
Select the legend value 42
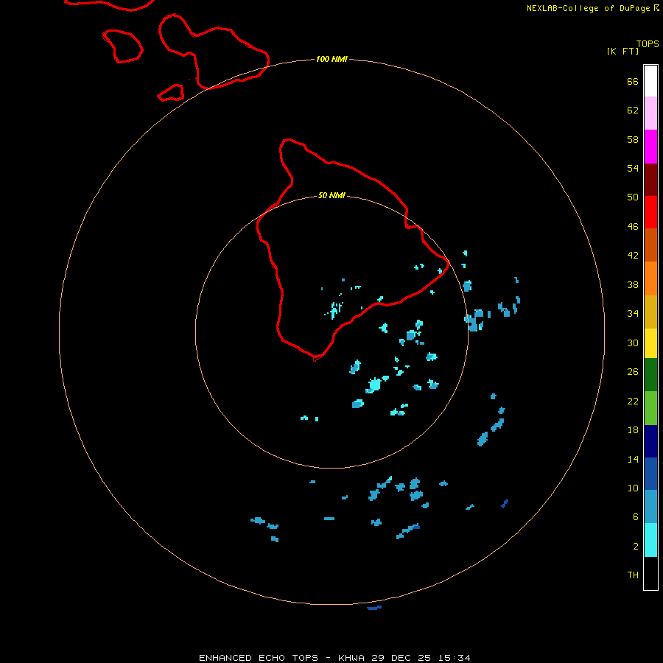633,256
